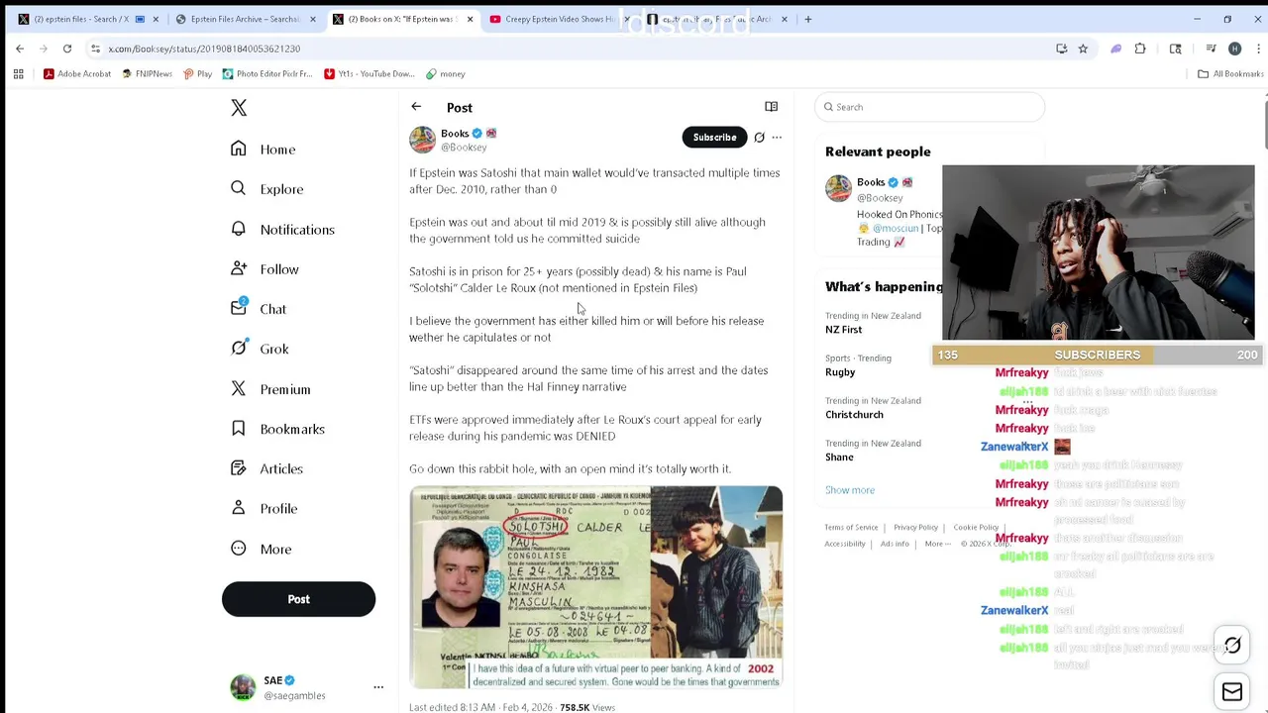Click the Profile person icon in sidebar

[x=239, y=508]
